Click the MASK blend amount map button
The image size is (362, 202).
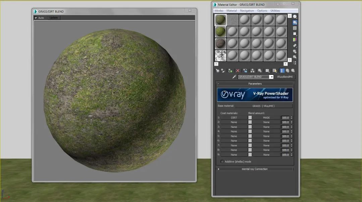pos(266,118)
